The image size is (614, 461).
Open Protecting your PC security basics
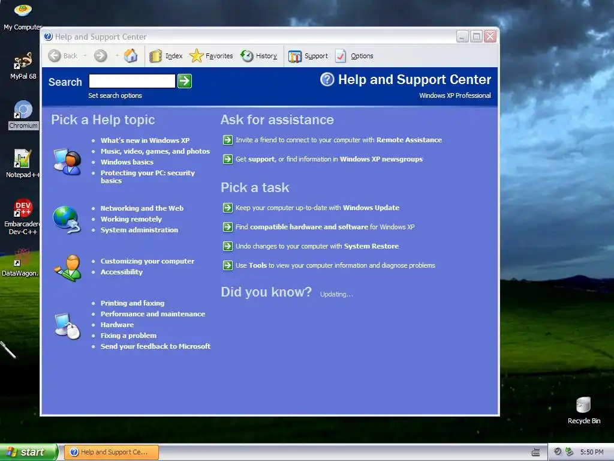pyautogui.click(x=148, y=177)
